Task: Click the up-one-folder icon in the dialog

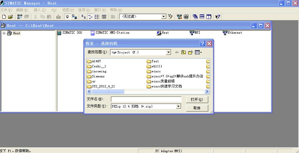Action: pos(183,52)
